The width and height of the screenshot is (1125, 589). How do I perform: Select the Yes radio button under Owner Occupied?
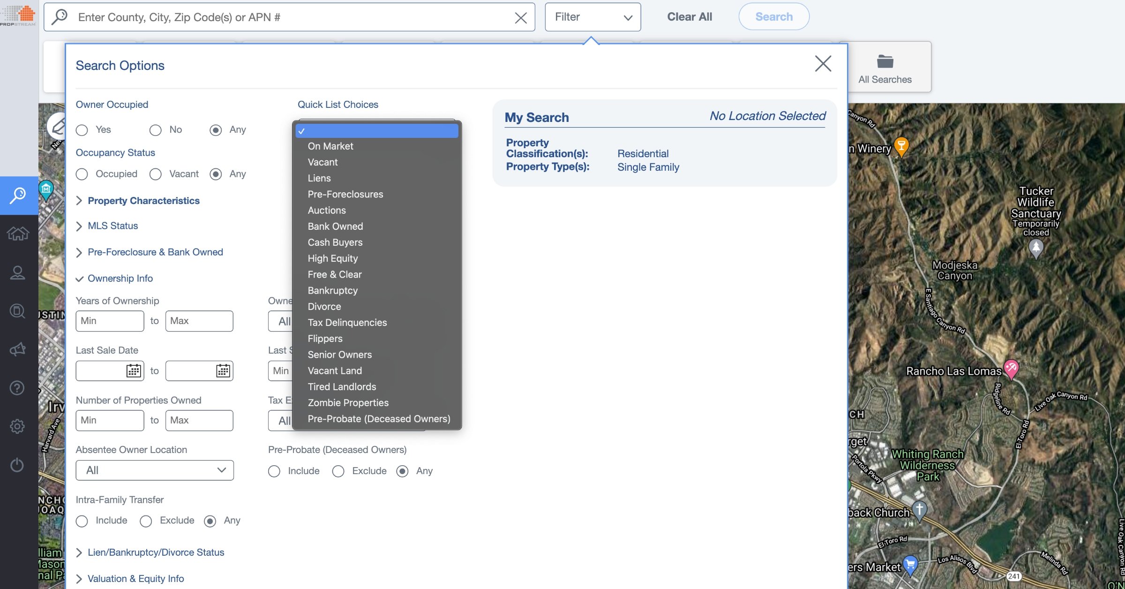82,130
